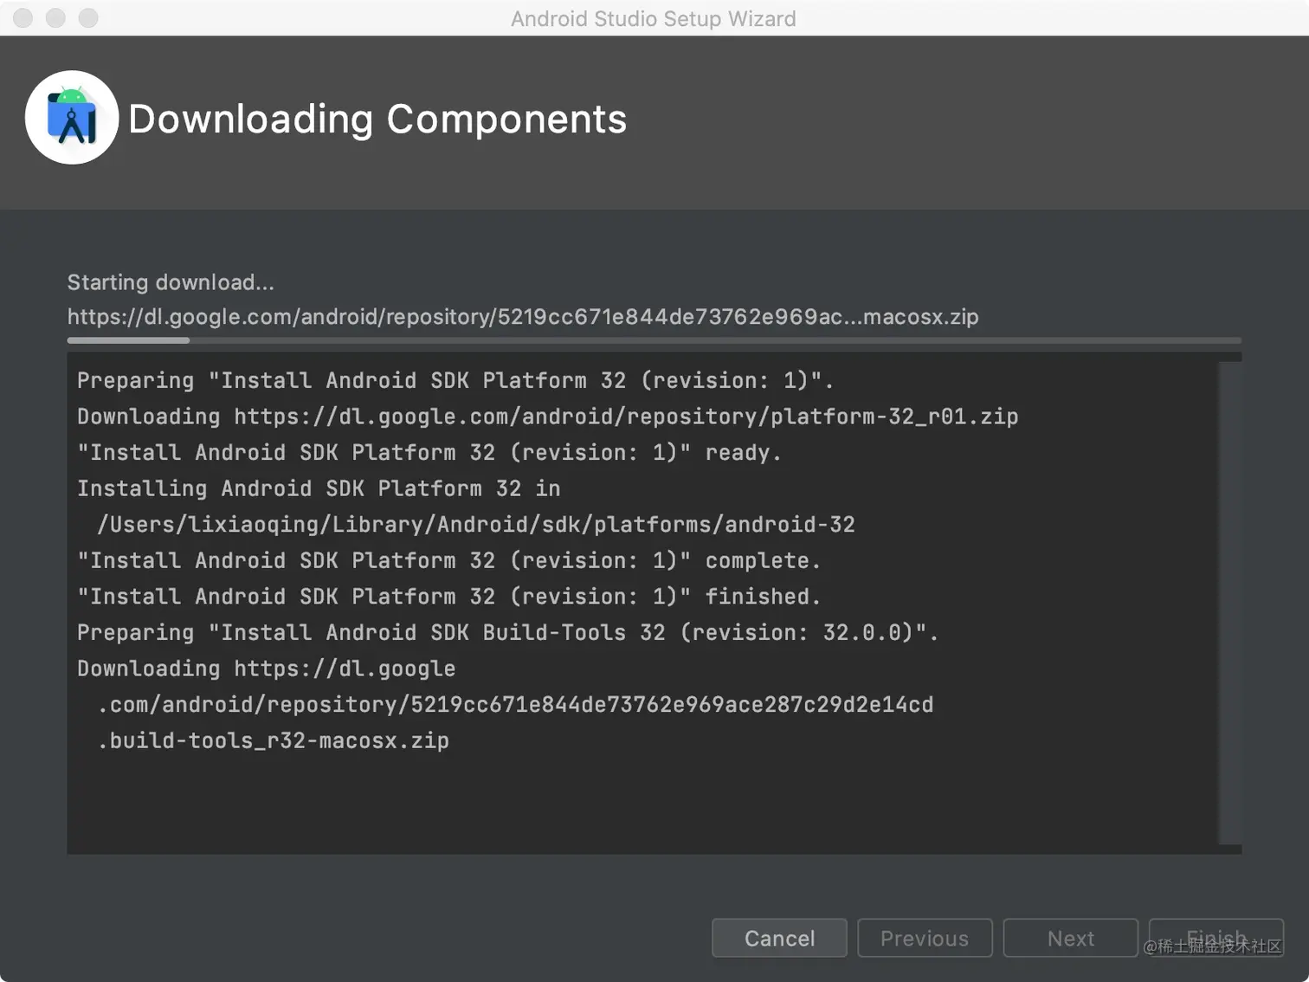The image size is (1309, 982).
Task: Click the SDK Platform 32 'ready.' log line
Action: [x=429, y=453]
